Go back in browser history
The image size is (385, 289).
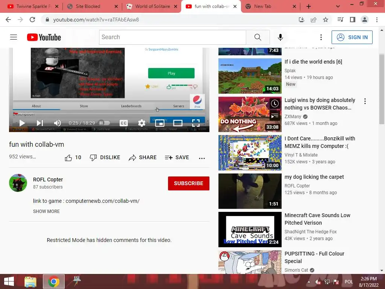pos(8,20)
